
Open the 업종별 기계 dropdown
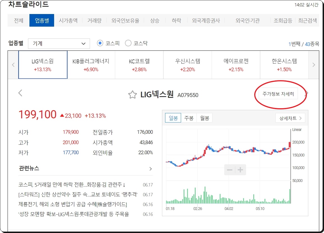coord(59,44)
